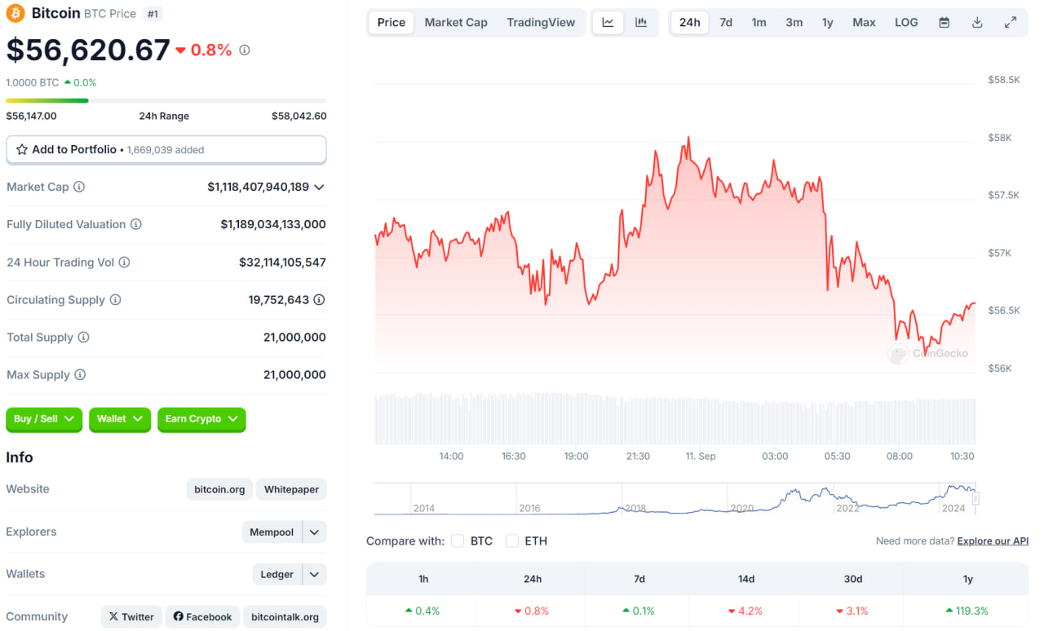
Task: Open the Twitter community link
Action: (x=131, y=617)
